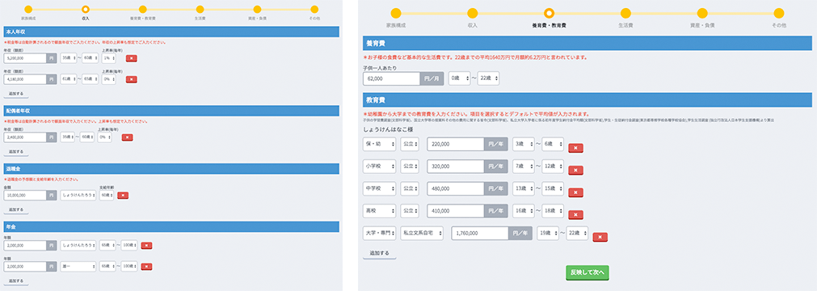Image resolution: width=817 pixels, height=291 pixels.
Task: Edit the 4,180,000 annual income field
Action: [x=25, y=80]
